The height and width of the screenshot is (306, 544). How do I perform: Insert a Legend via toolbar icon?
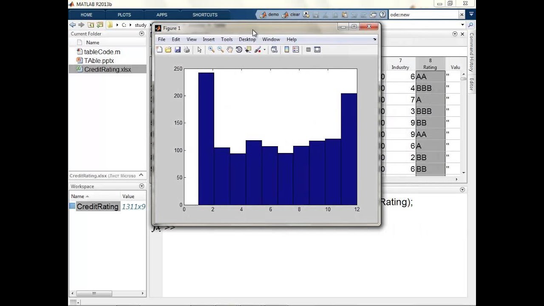(296, 50)
